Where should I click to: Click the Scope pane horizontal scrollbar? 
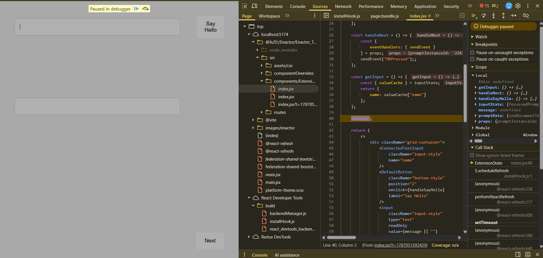(478, 141)
